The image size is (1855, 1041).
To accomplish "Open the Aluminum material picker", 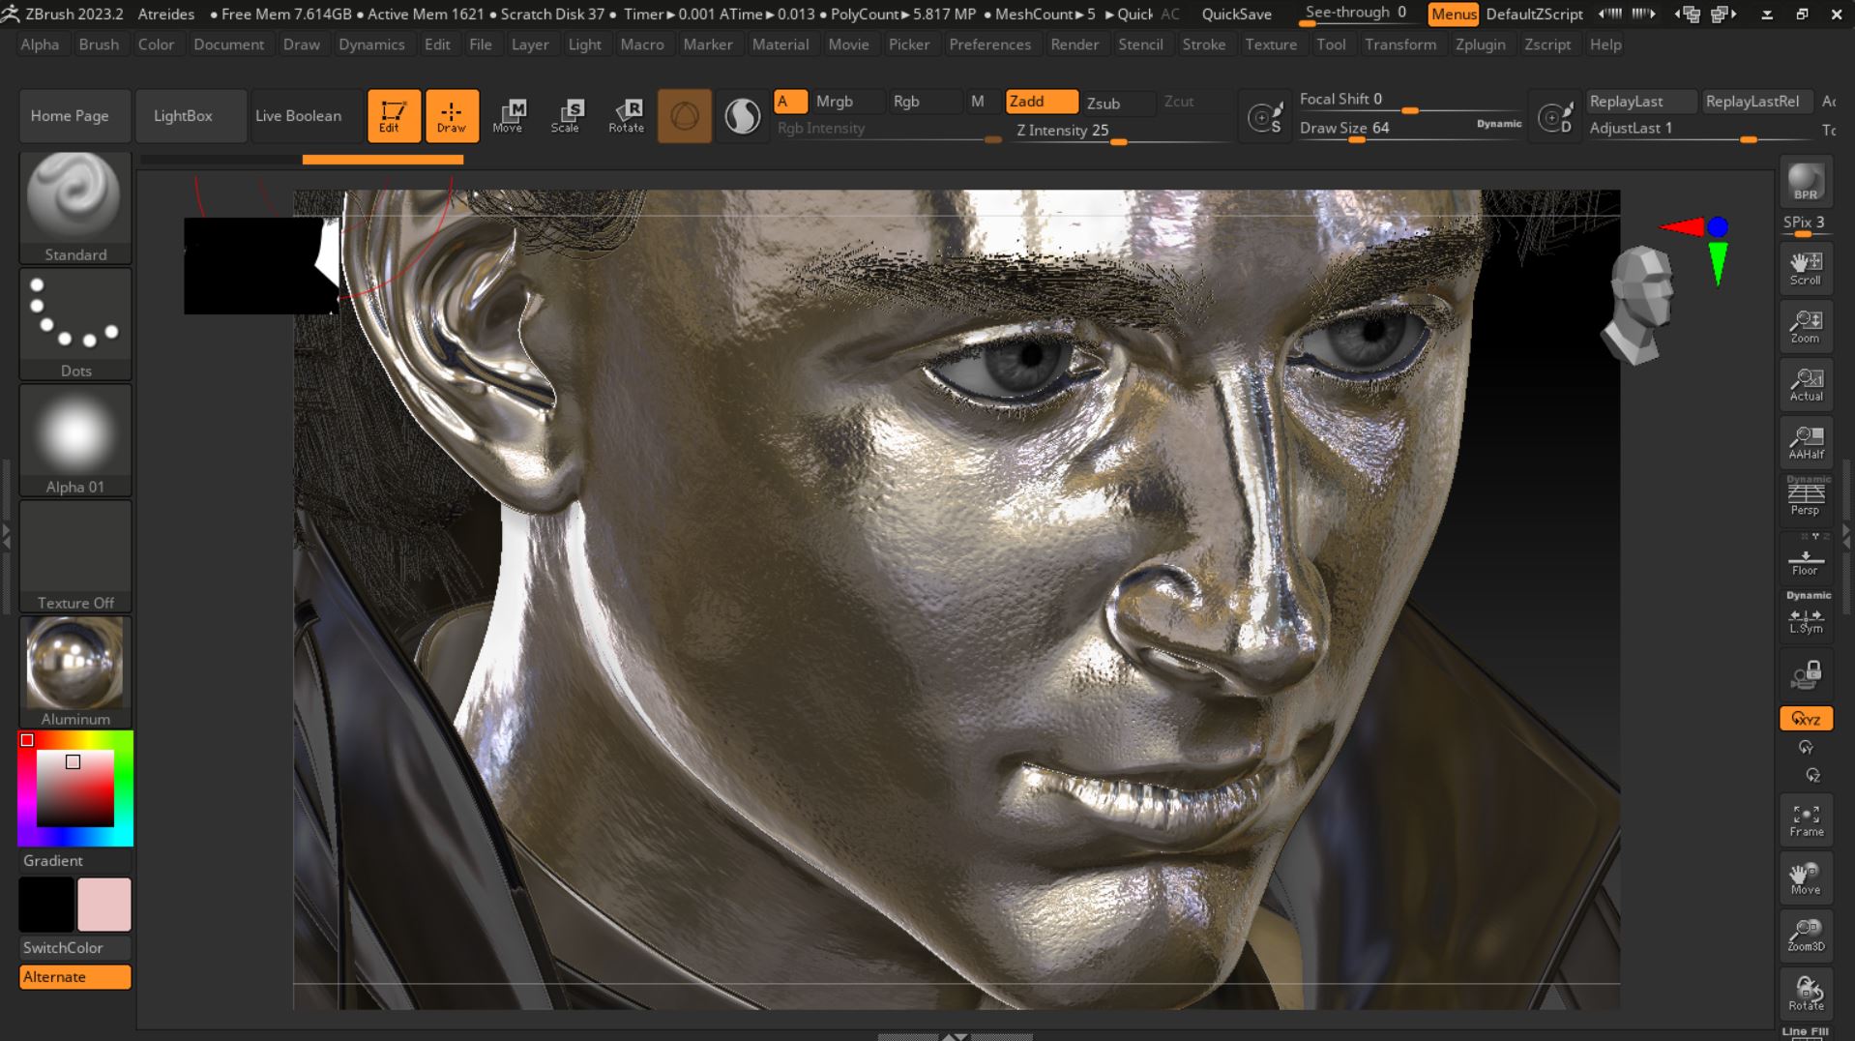I will coord(75,672).
